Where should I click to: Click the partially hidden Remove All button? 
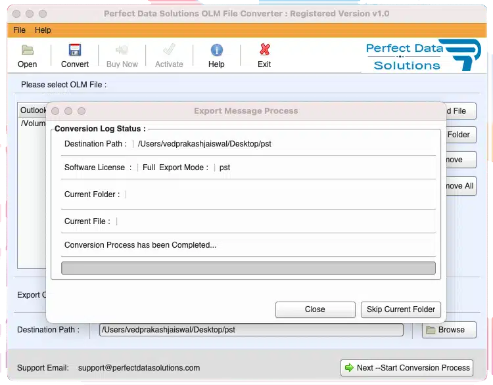click(461, 186)
